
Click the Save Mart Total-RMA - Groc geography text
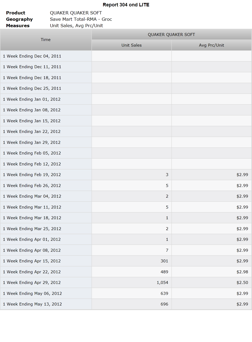coord(81,19)
